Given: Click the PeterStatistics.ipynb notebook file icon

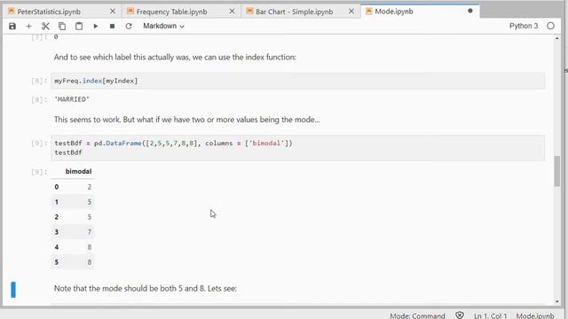Looking at the screenshot, I should [12, 12].
